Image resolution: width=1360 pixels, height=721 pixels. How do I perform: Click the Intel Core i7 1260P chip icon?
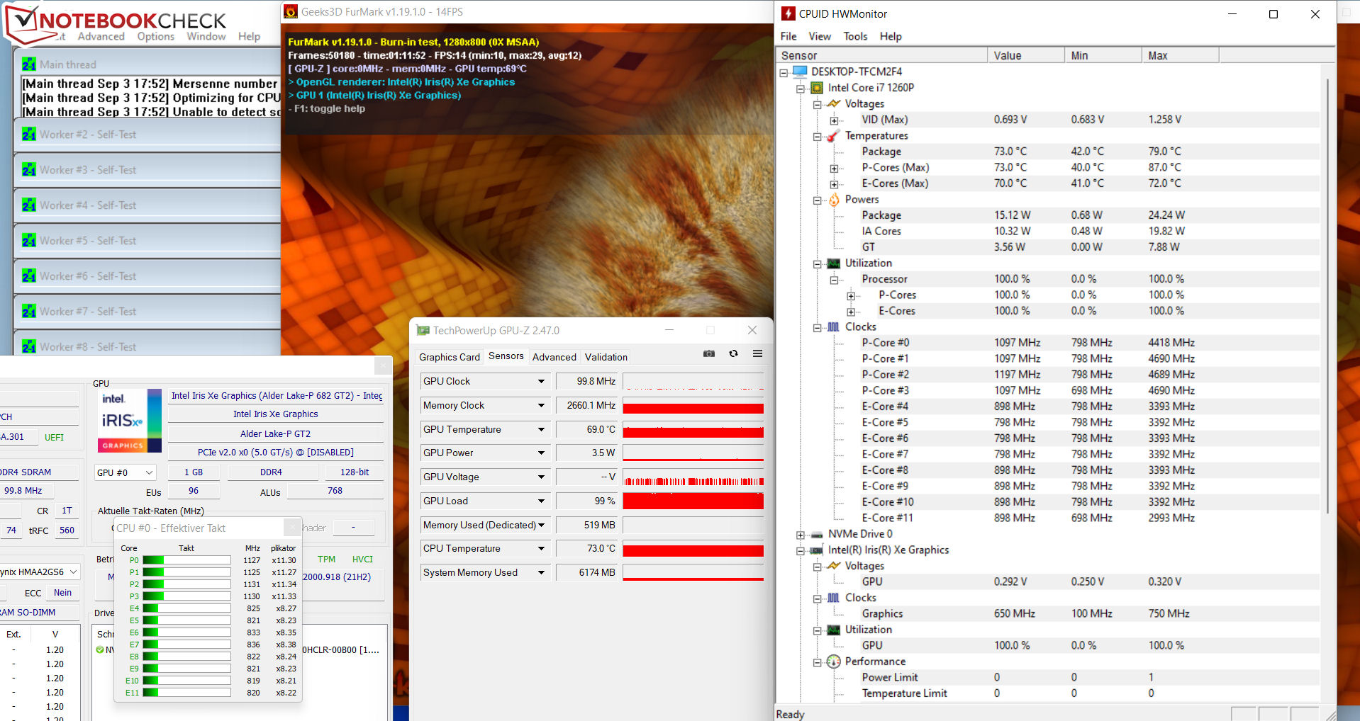[x=817, y=88]
